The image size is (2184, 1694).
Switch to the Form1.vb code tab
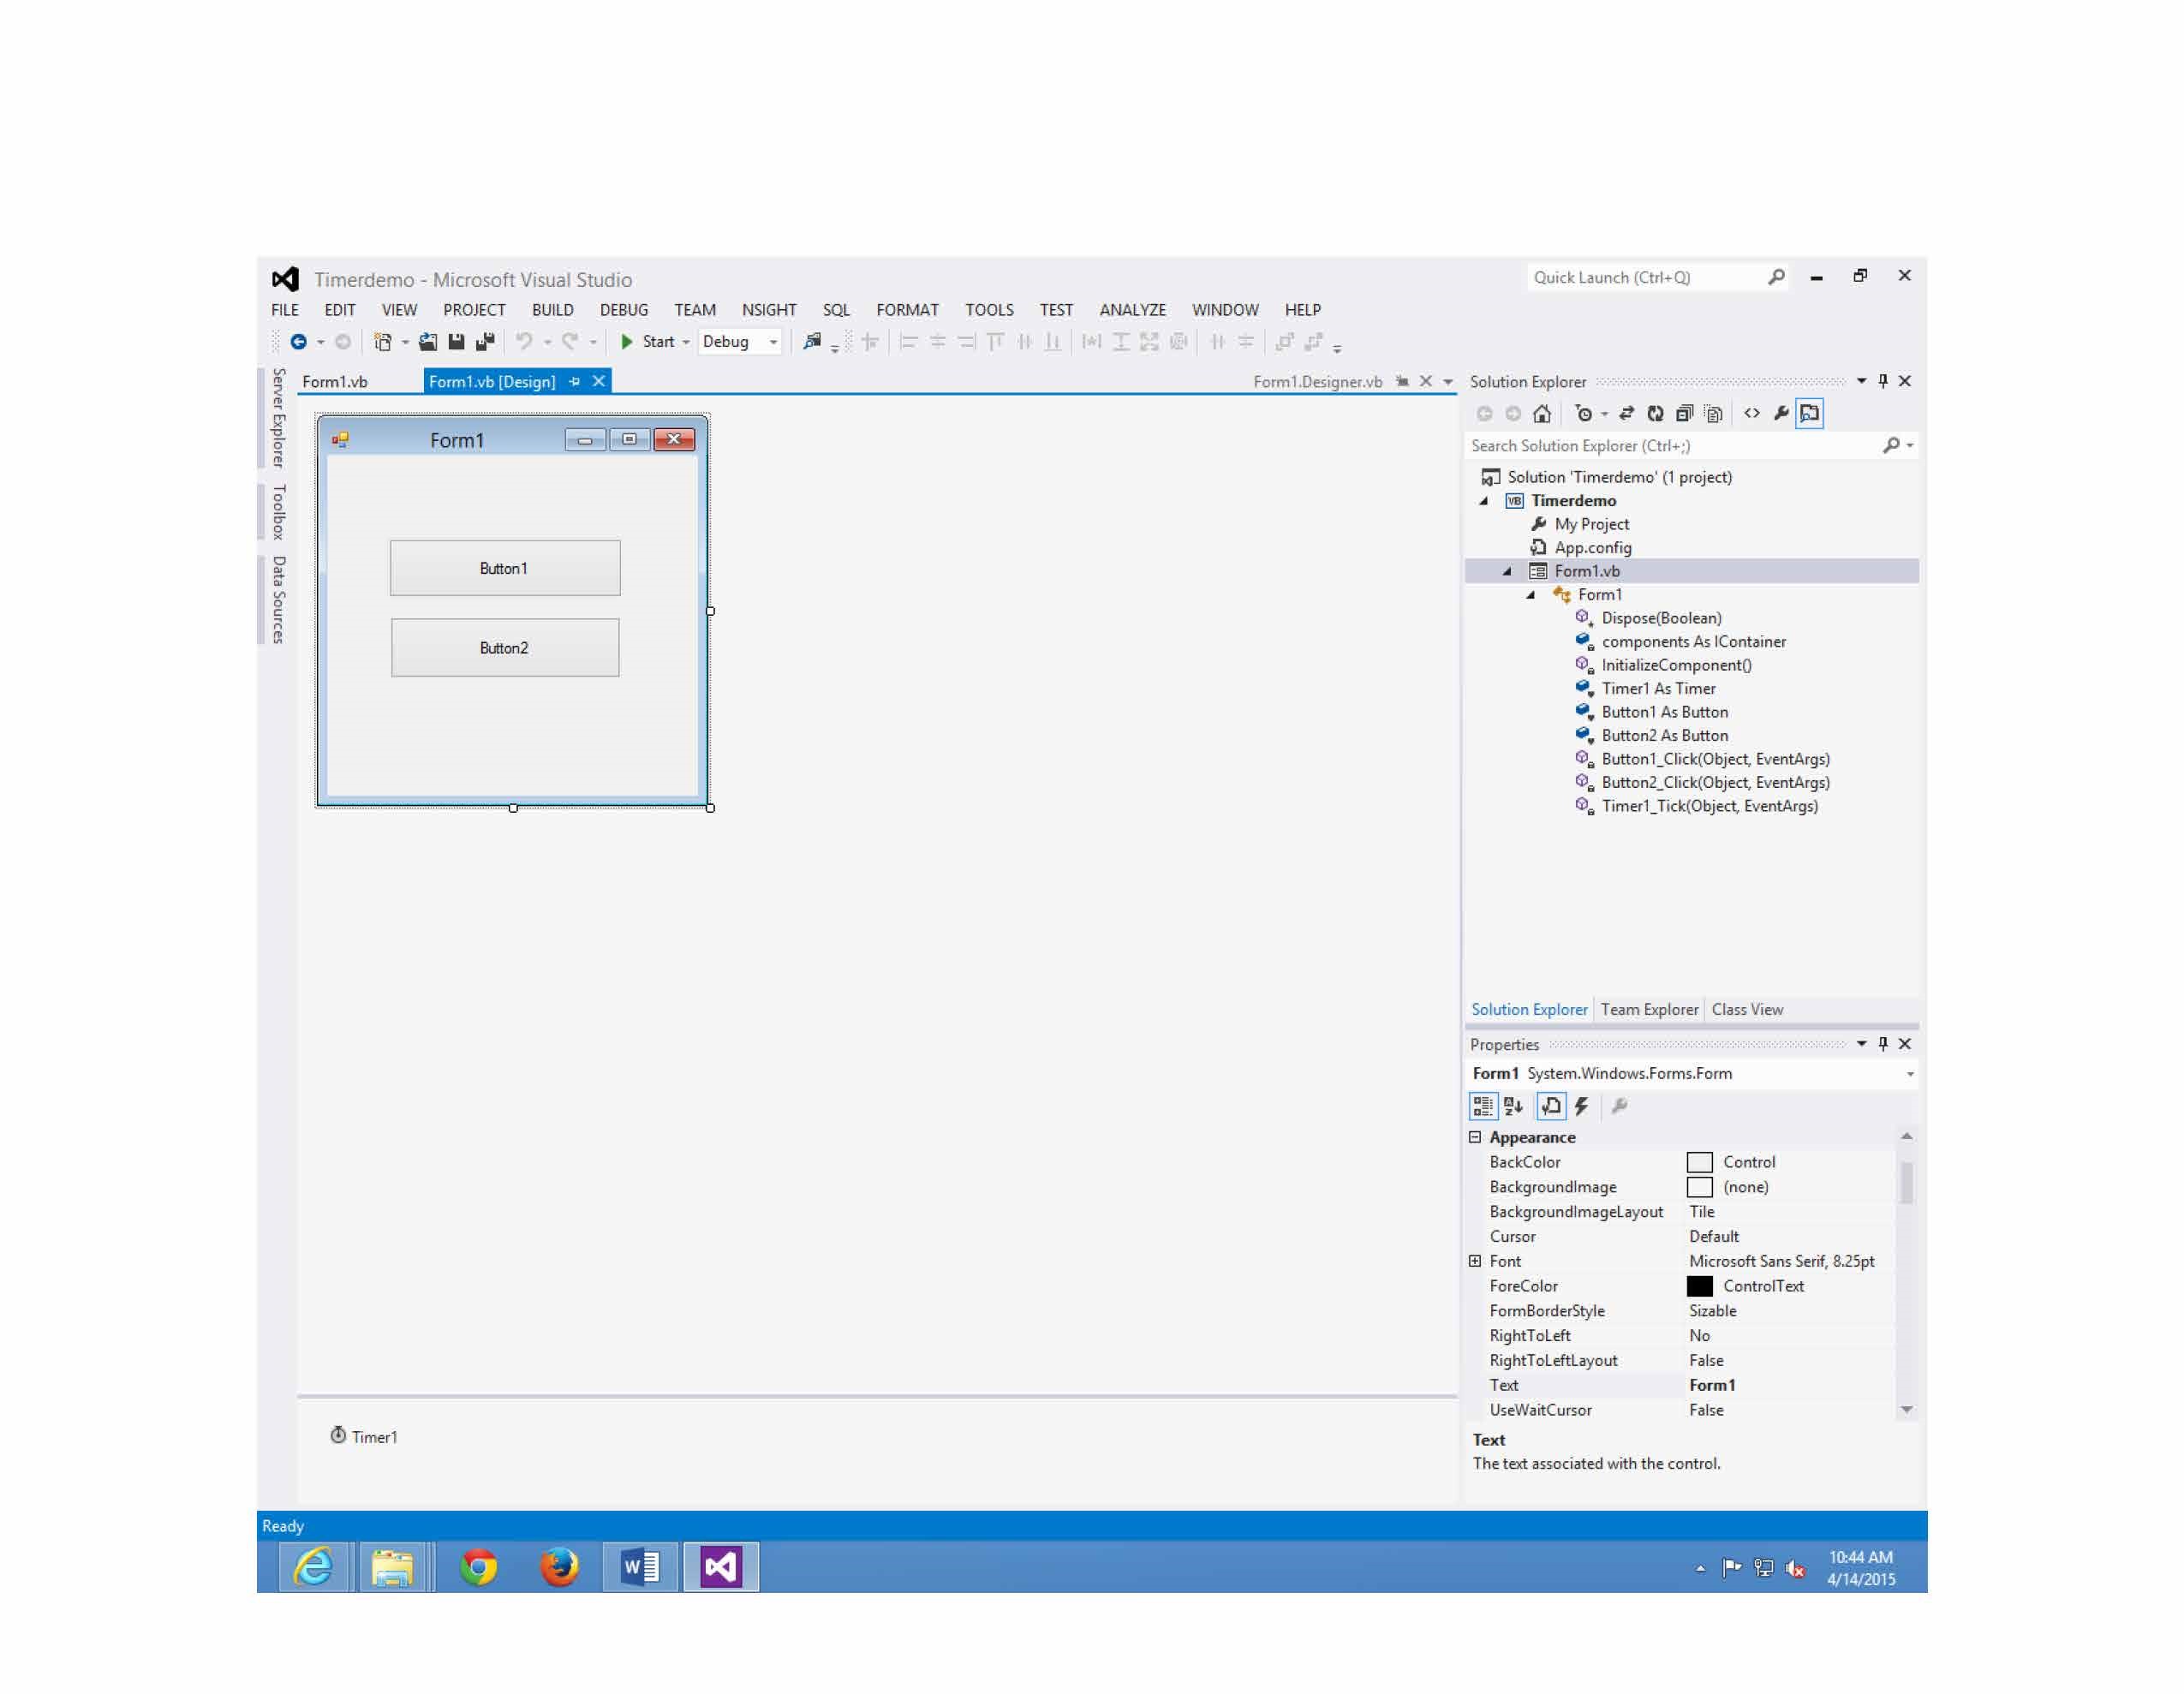(335, 382)
